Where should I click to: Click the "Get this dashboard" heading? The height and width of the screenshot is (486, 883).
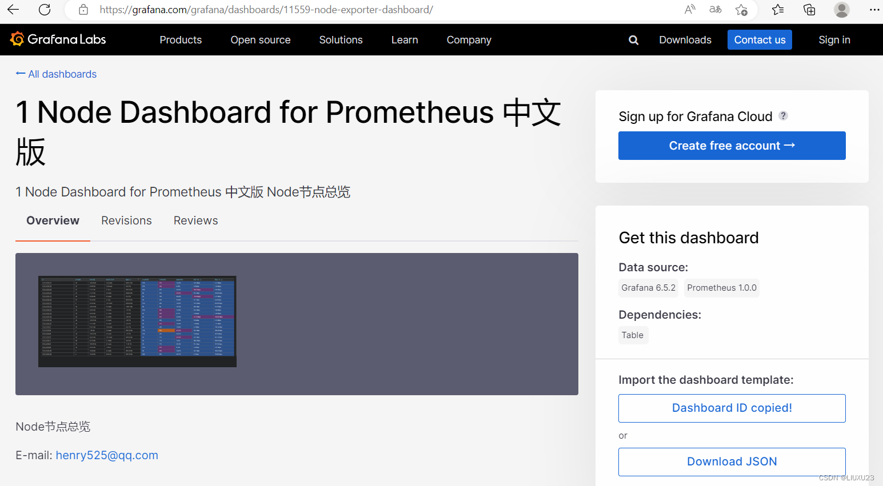pos(689,238)
